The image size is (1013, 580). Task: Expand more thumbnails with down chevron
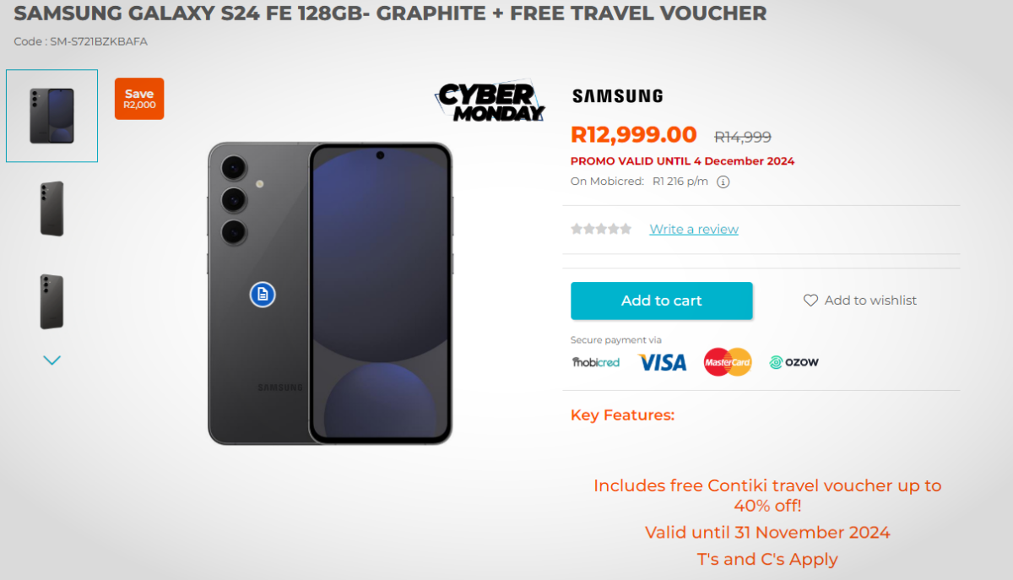[x=51, y=360]
